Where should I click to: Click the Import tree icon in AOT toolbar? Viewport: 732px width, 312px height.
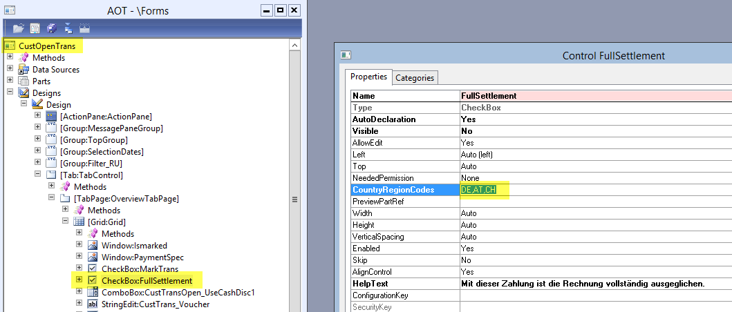[68, 29]
